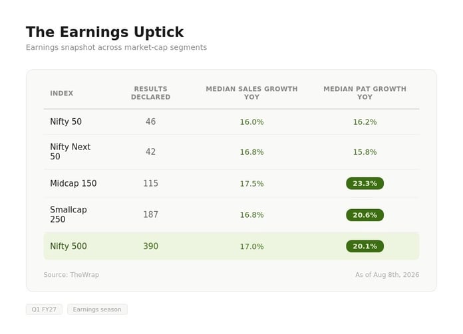
Task: Select the Nifty 50 row label
Action: click(66, 122)
